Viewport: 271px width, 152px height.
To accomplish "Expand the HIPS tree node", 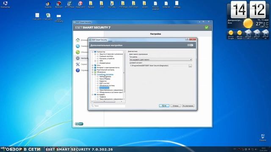I will coord(95,61).
